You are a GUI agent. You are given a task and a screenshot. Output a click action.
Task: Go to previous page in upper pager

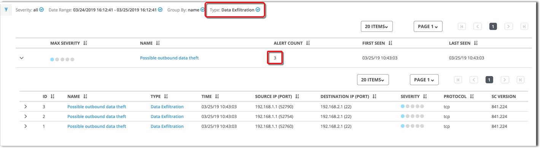(478, 26)
